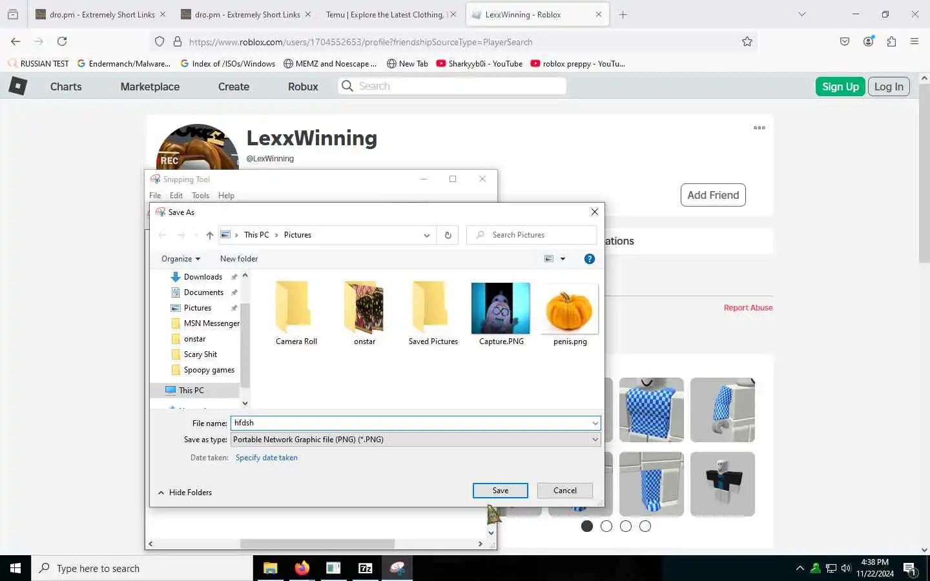930x581 pixels.
Task: Click the Save to Pocket icon
Action: pyautogui.click(x=845, y=41)
